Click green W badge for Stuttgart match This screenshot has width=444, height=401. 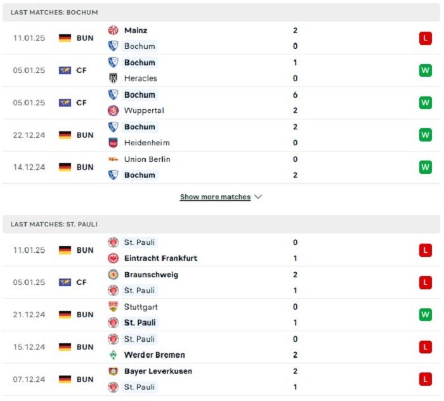click(x=426, y=315)
